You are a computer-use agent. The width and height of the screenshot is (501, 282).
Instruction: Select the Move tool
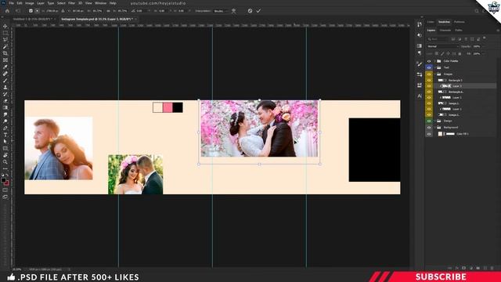(5, 26)
